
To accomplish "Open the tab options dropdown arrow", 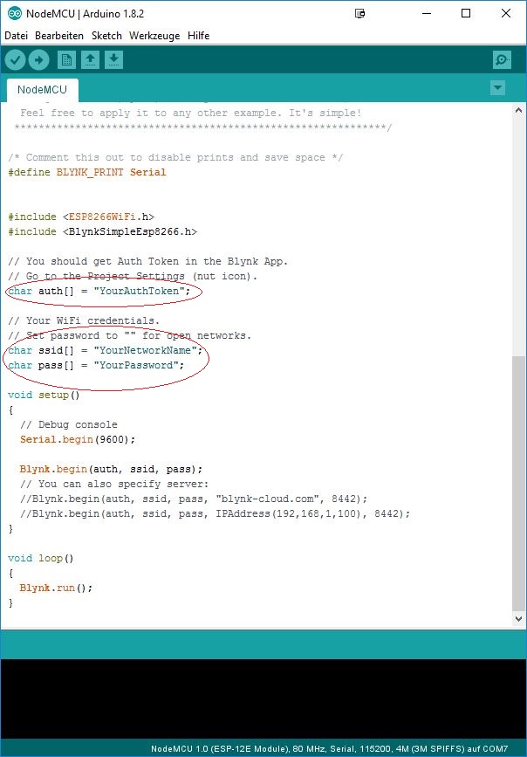I will click(497, 88).
